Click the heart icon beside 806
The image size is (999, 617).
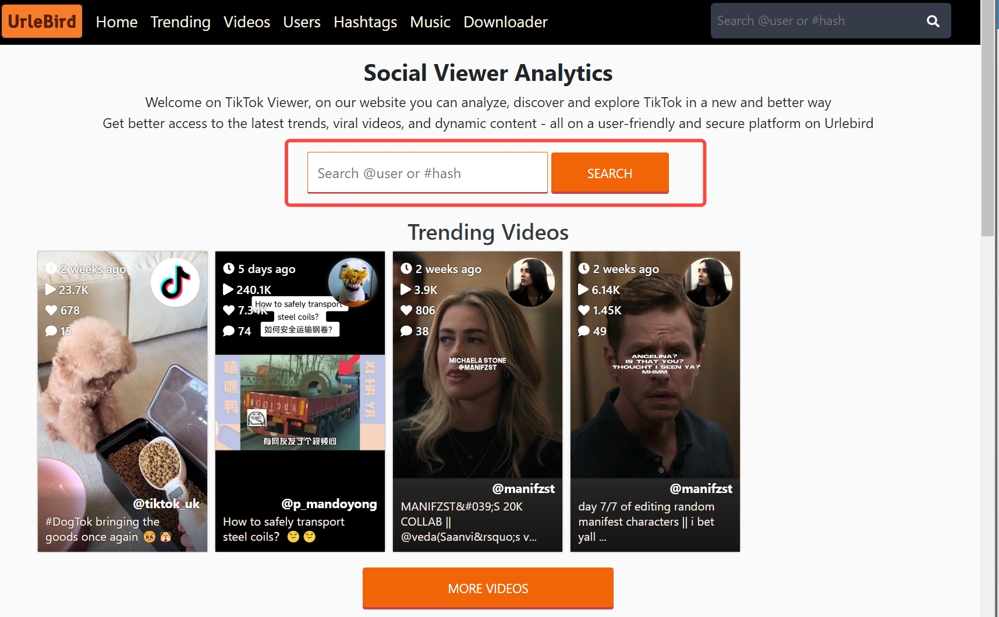click(x=406, y=310)
